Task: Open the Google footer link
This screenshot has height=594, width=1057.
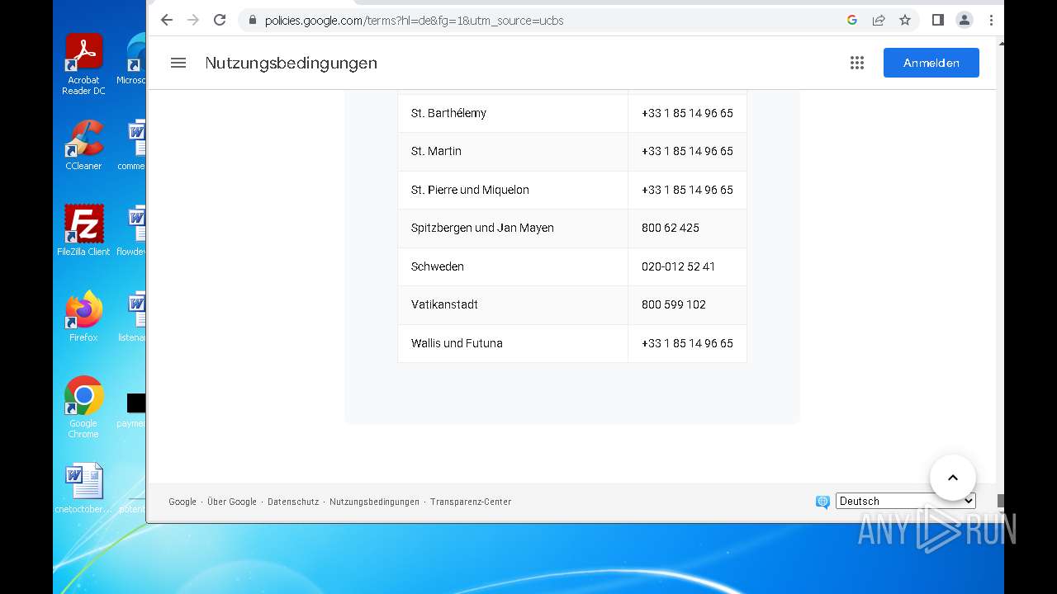Action: 182,502
